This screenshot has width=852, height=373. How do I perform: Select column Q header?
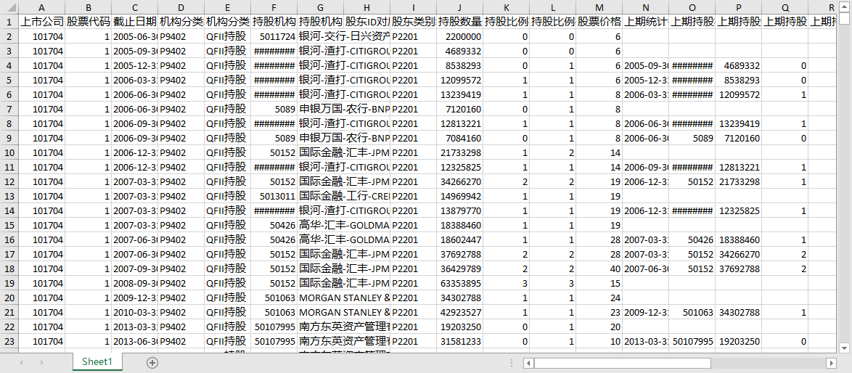pyautogui.click(x=785, y=7)
